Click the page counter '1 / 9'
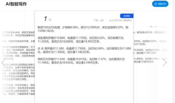Viewport: 175px width, 103px height. click(x=47, y=19)
